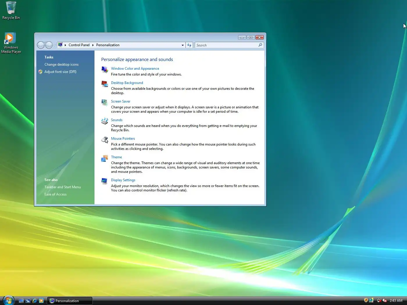Minimize the Personalization window
The width and height of the screenshot is (407, 305).
242,37
